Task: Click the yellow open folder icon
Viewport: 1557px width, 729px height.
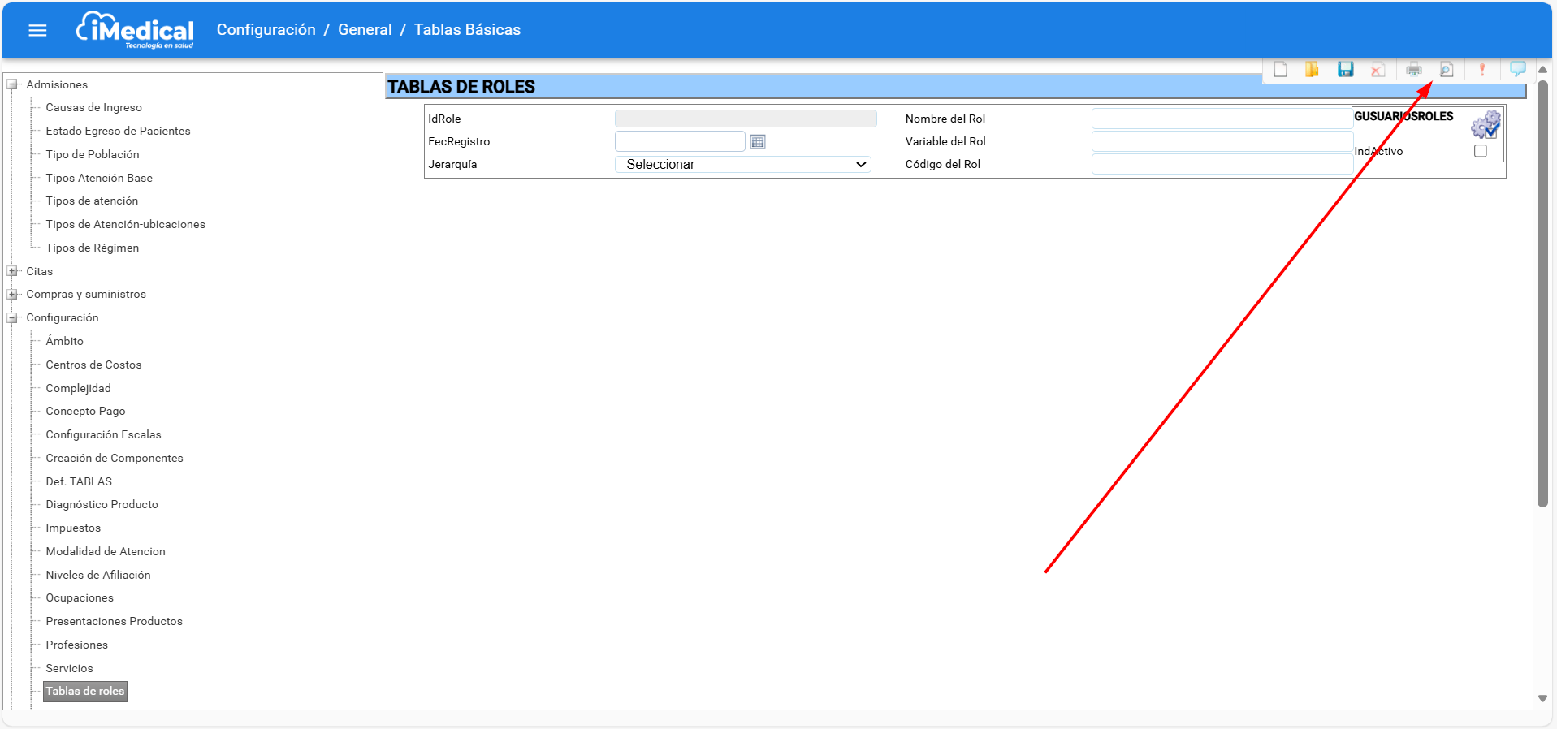Action: [x=1312, y=70]
